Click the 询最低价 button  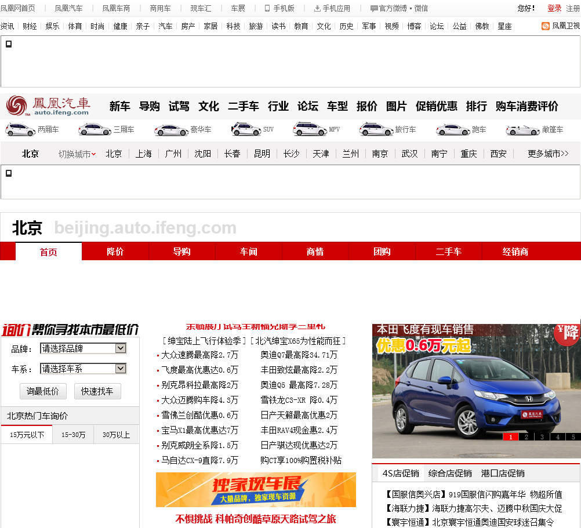[x=43, y=391]
